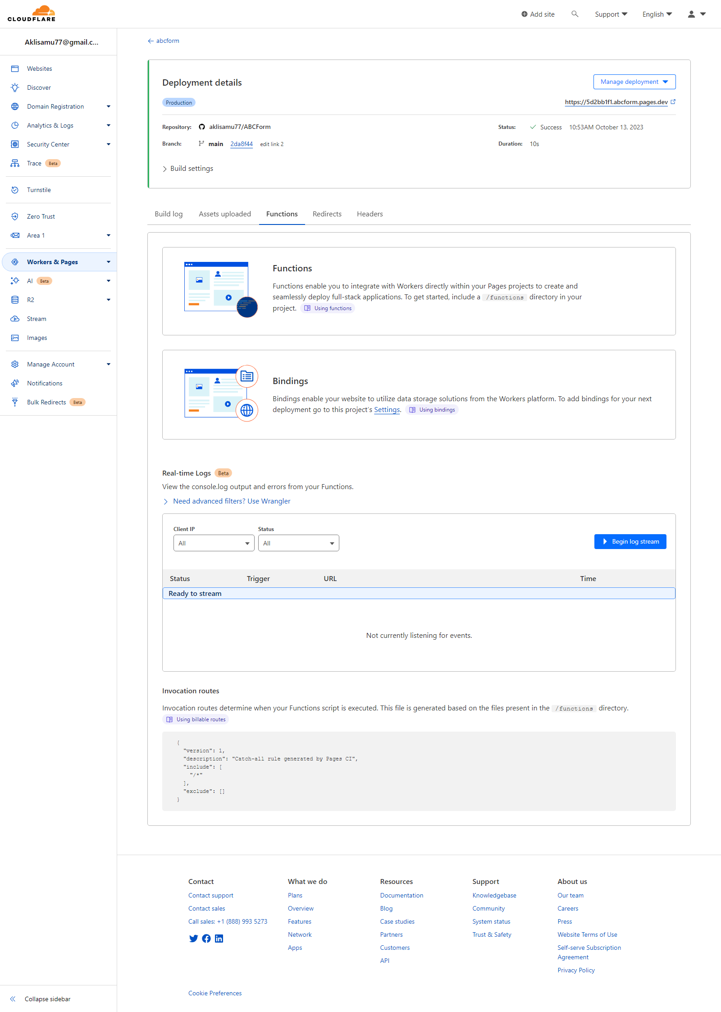
Task: Click the System status footer link
Action: click(491, 921)
